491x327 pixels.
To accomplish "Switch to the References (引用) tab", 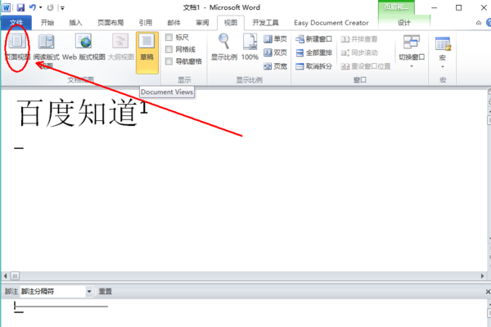I will pos(146,23).
